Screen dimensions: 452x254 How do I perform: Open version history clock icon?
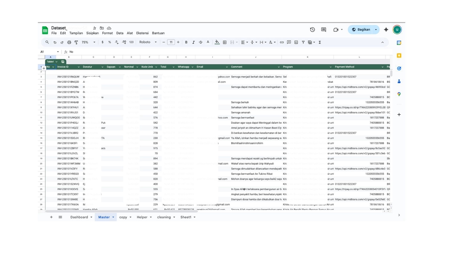pyautogui.click(x=312, y=30)
